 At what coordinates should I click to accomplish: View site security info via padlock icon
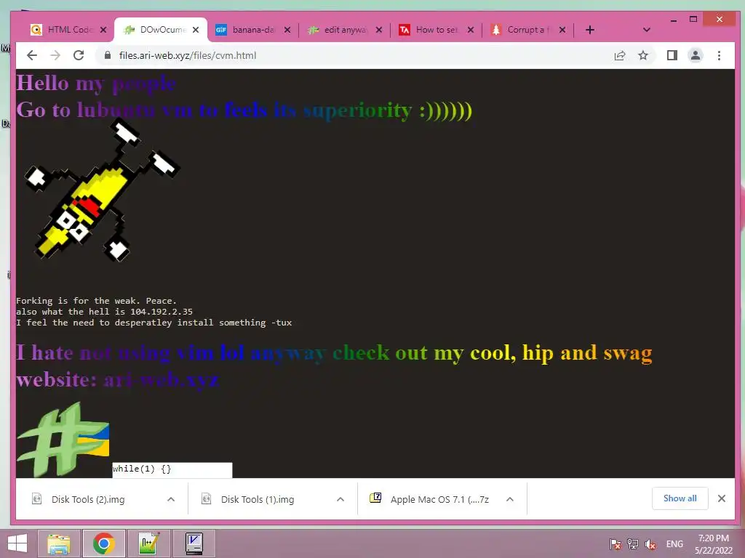point(108,55)
